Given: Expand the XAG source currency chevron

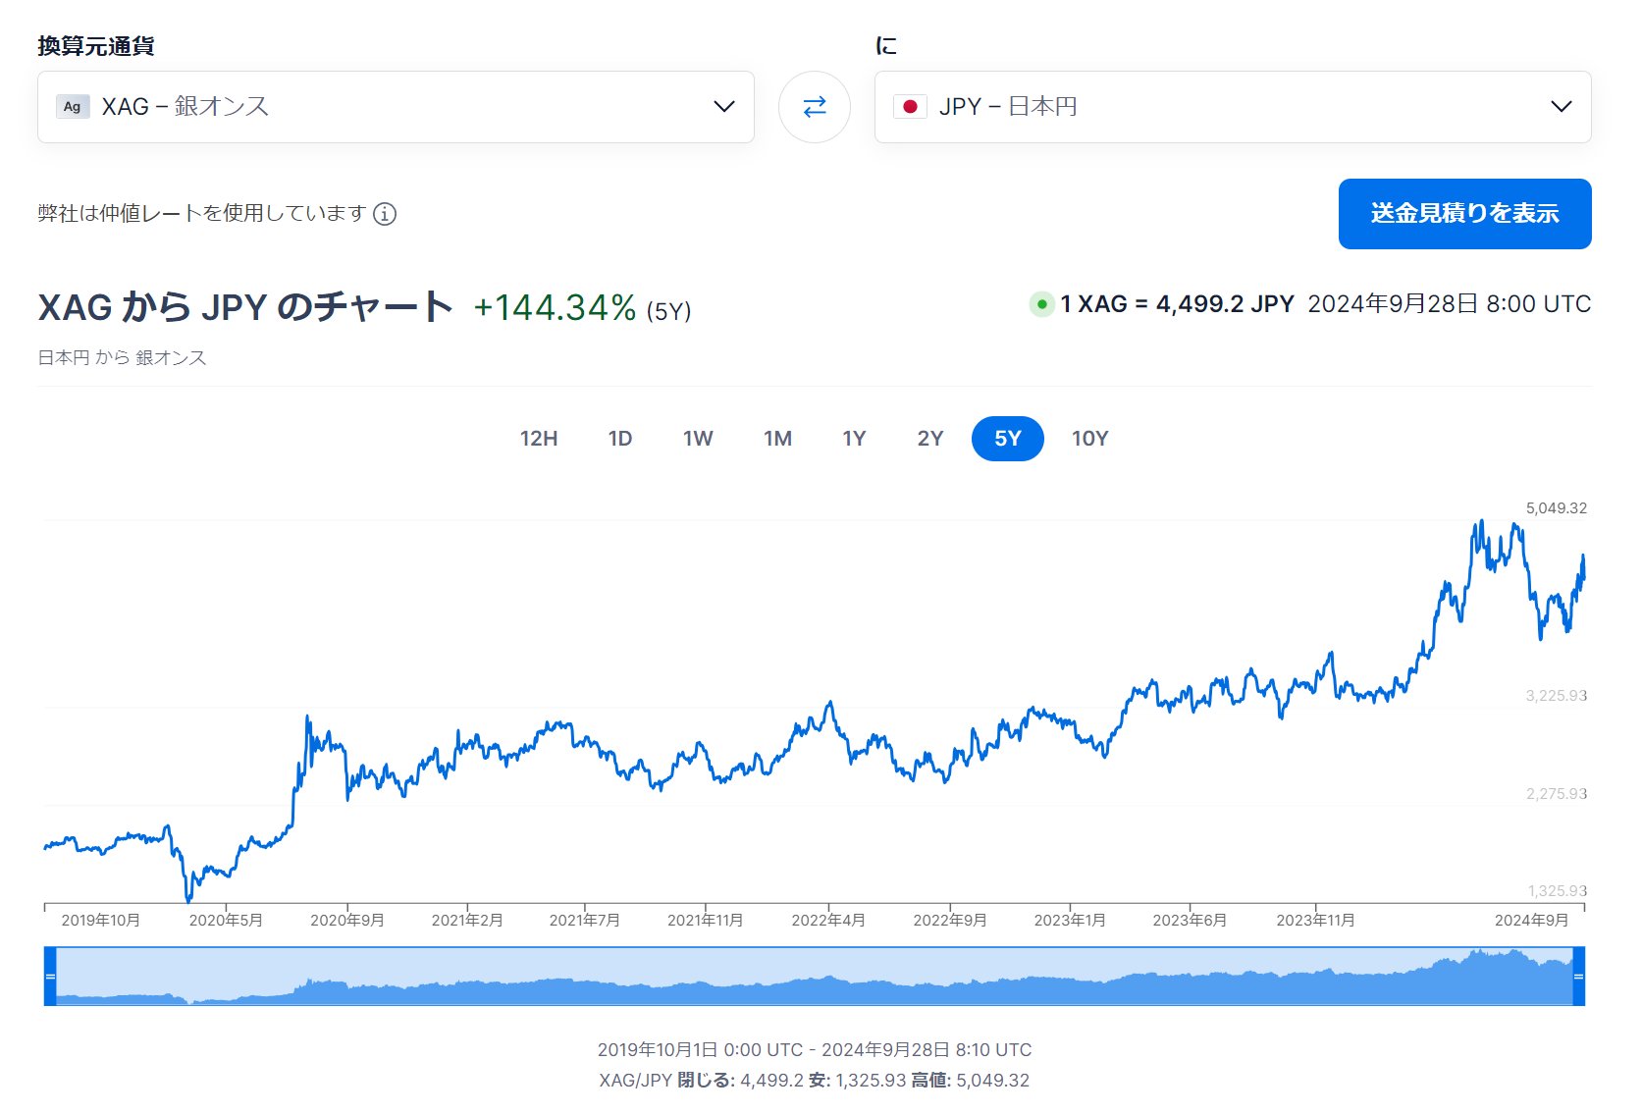Looking at the screenshot, I should coord(723,107).
